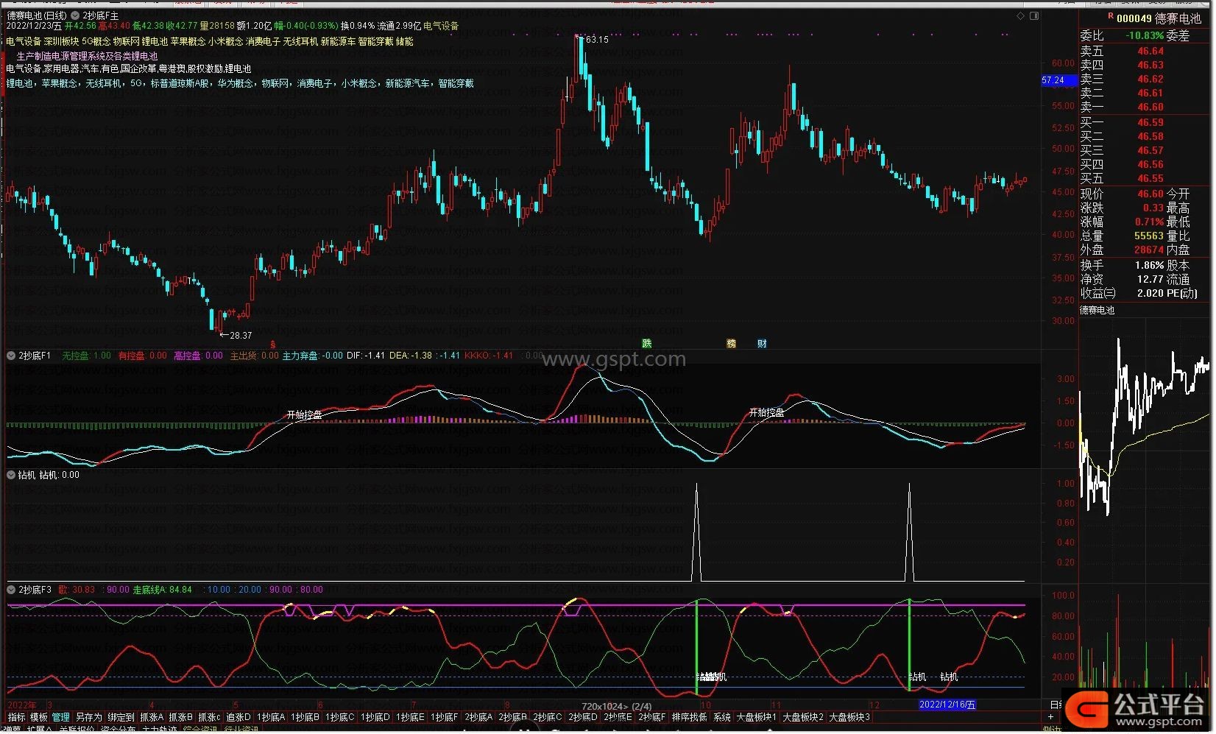Click the diamond icon above the price chart
Image resolution: width=1216 pixels, height=734 pixels.
pos(1021,15)
